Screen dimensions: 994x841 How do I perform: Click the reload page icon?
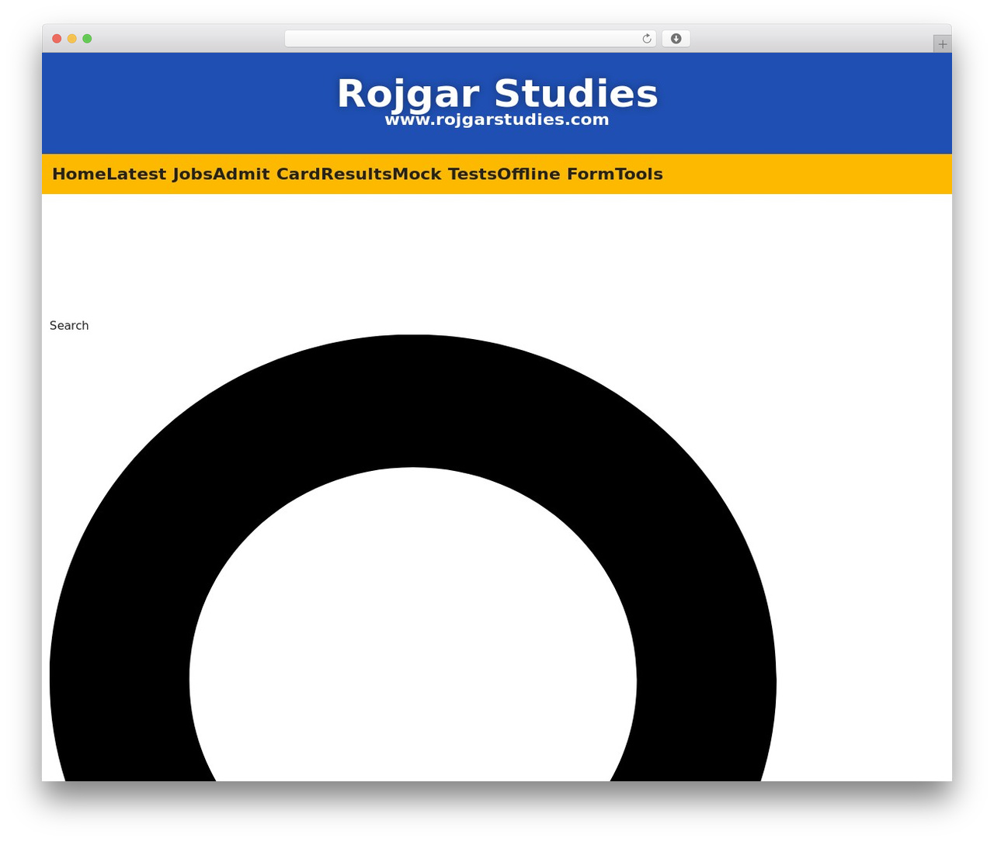point(647,39)
